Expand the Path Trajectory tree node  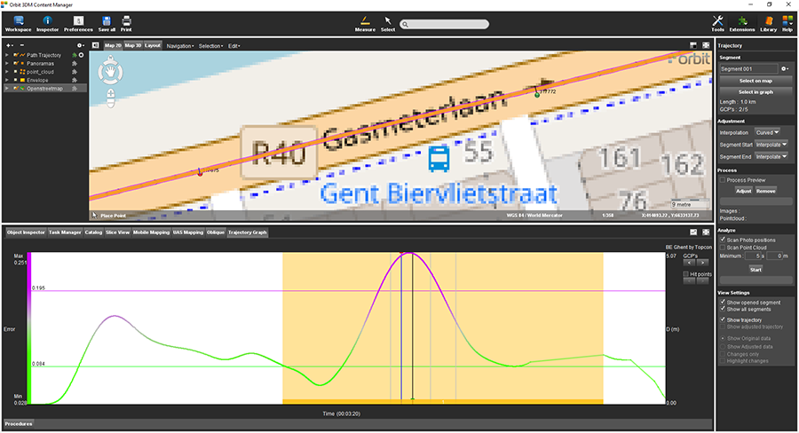7,55
